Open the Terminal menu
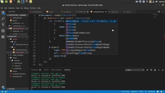 pos(33,8)
